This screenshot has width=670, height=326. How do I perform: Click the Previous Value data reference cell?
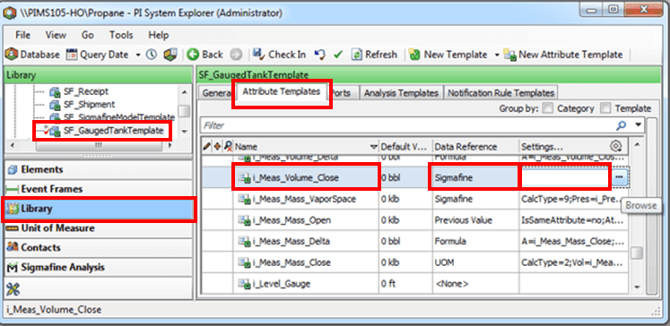click(x=475, y=220)
